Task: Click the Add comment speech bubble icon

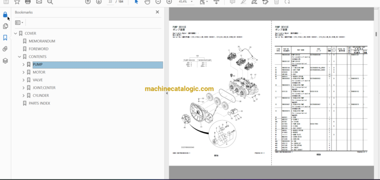Action: (x=232, y=1)
